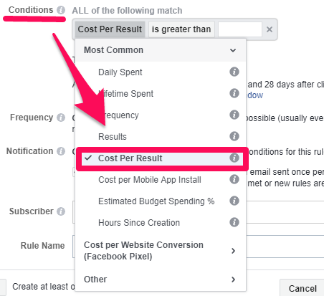Click info icon next to Conditions label
This screenshot has height=296, width=324.
61,10
